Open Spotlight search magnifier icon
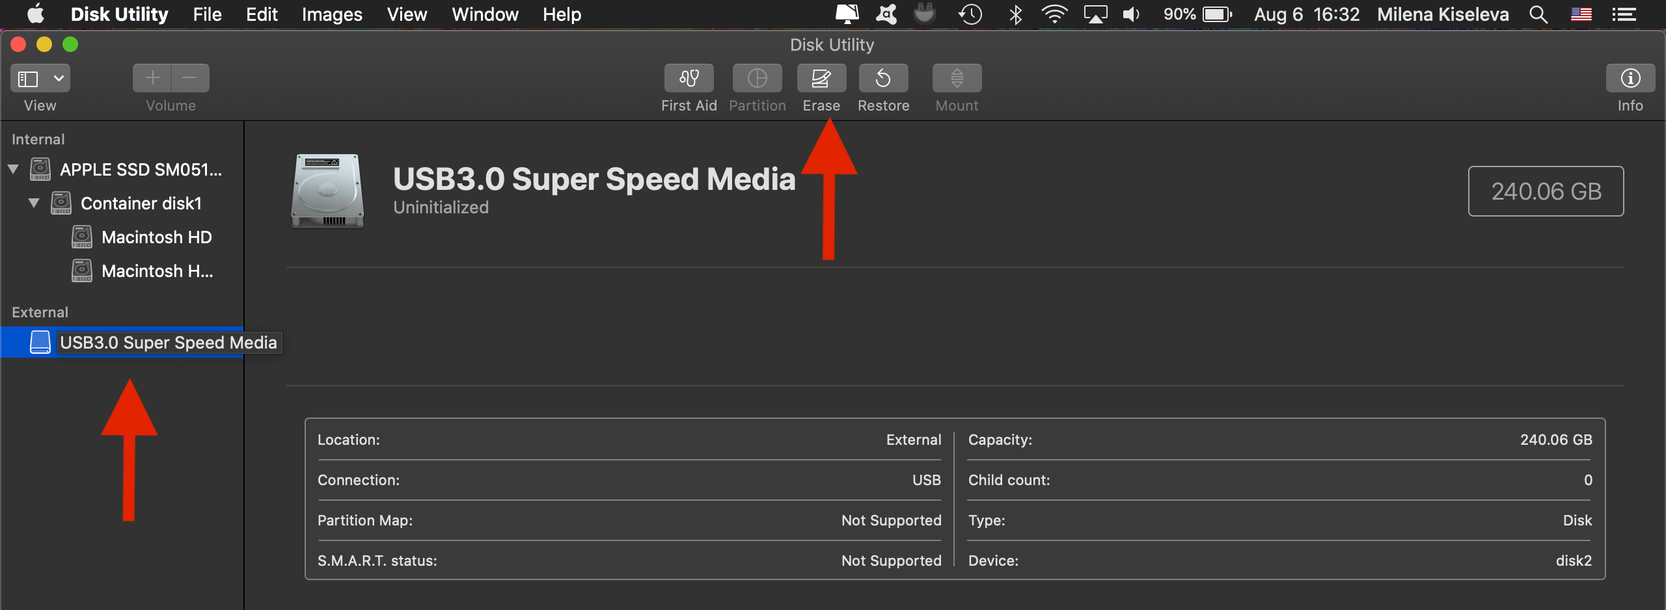This screenshot has width=1666, height=610. [1538, 14]
